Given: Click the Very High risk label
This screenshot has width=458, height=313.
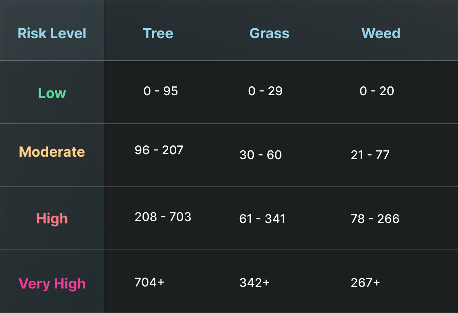Looking at the screenshot, I should click(x=52, y=284).
